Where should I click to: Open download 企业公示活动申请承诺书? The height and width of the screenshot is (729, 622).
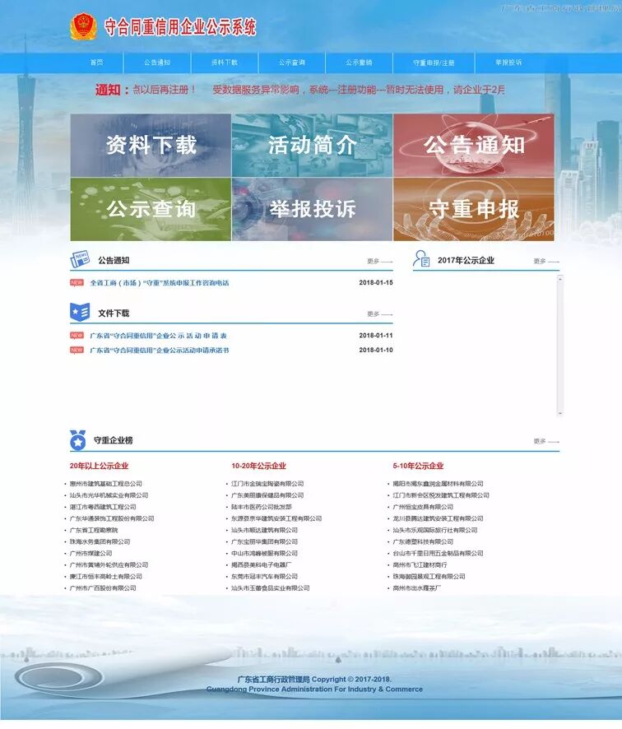click(160, 350)
